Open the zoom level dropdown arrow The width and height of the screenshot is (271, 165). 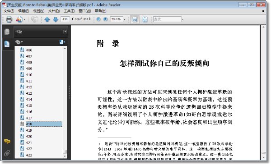tap(124, 19)
